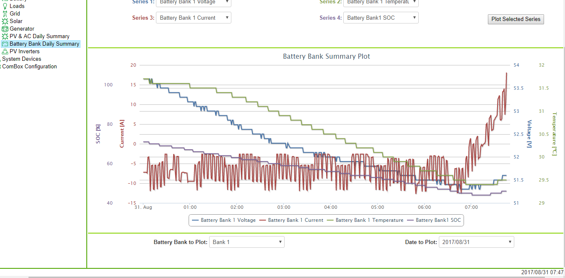
Task: Click the PV & AC Daily Summary icon
Action: (5, 36)
